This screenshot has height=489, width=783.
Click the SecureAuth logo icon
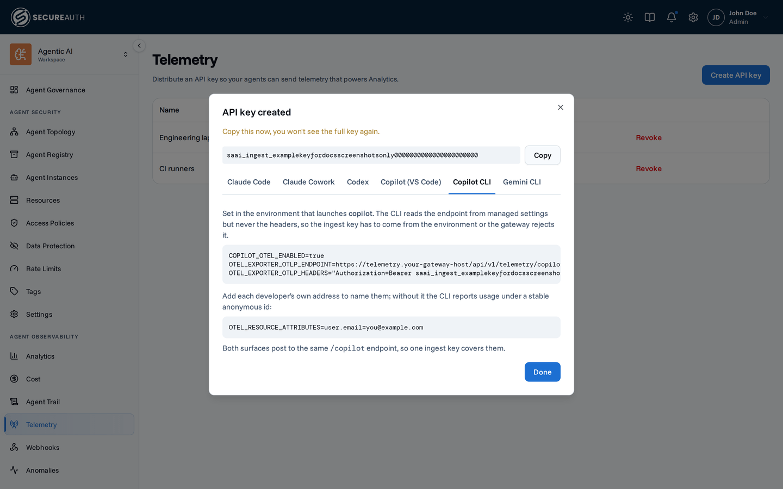pyautogui.click(x=20, y=17)
